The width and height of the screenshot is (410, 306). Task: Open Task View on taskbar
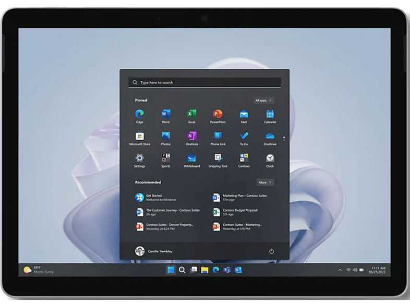click(194, 270)
